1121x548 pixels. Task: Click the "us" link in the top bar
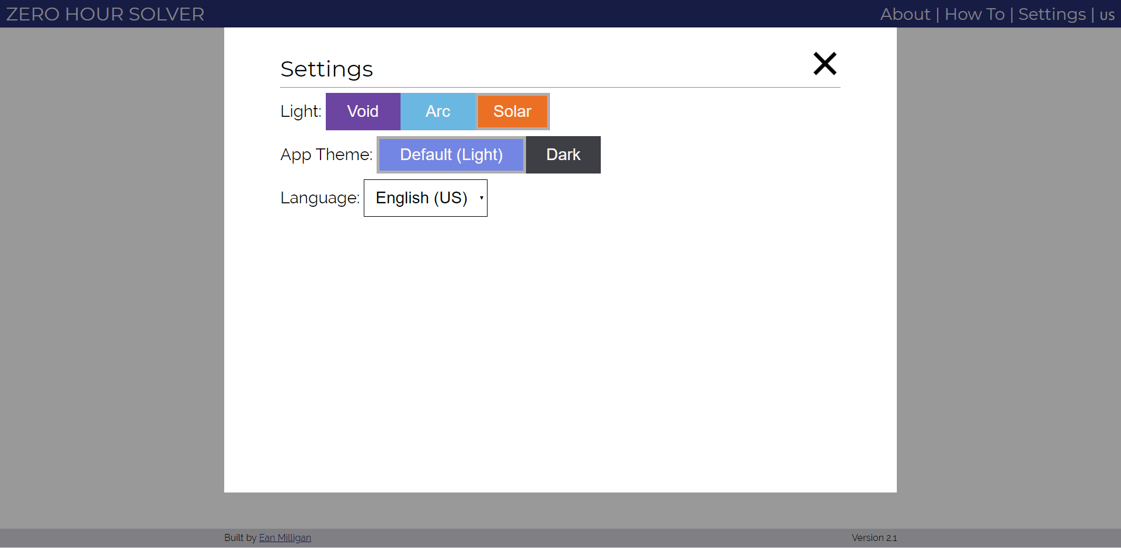point(1106,14)
